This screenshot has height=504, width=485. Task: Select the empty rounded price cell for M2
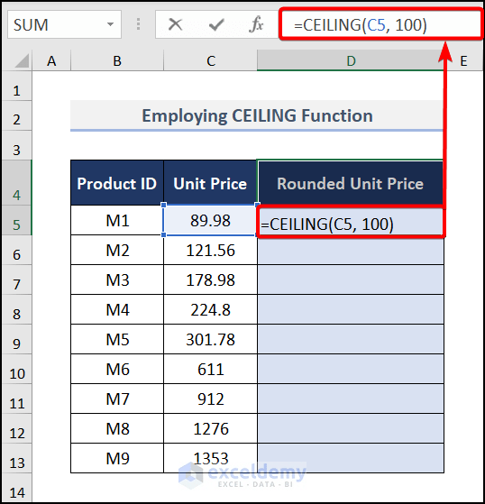pyautogui.click(x=351, y=250)
